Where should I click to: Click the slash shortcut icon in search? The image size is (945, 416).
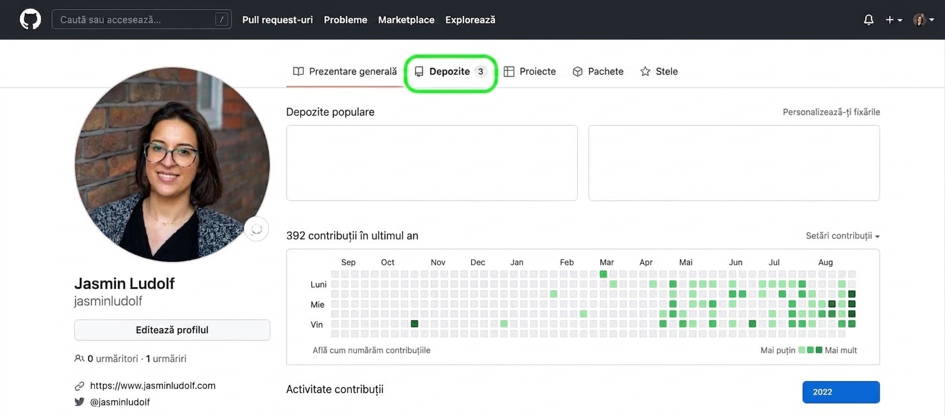(x=222, y=19)
